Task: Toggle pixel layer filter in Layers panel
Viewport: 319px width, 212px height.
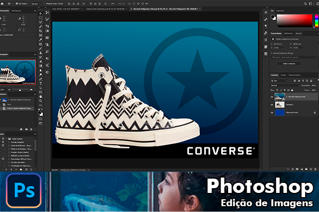Action: tap(295, 81)
